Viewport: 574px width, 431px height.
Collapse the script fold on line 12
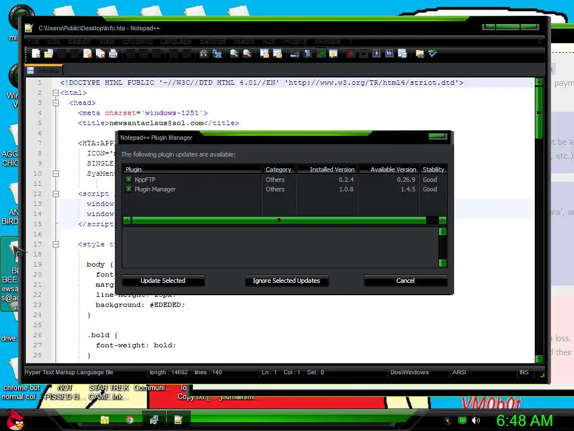click(55, 194)
